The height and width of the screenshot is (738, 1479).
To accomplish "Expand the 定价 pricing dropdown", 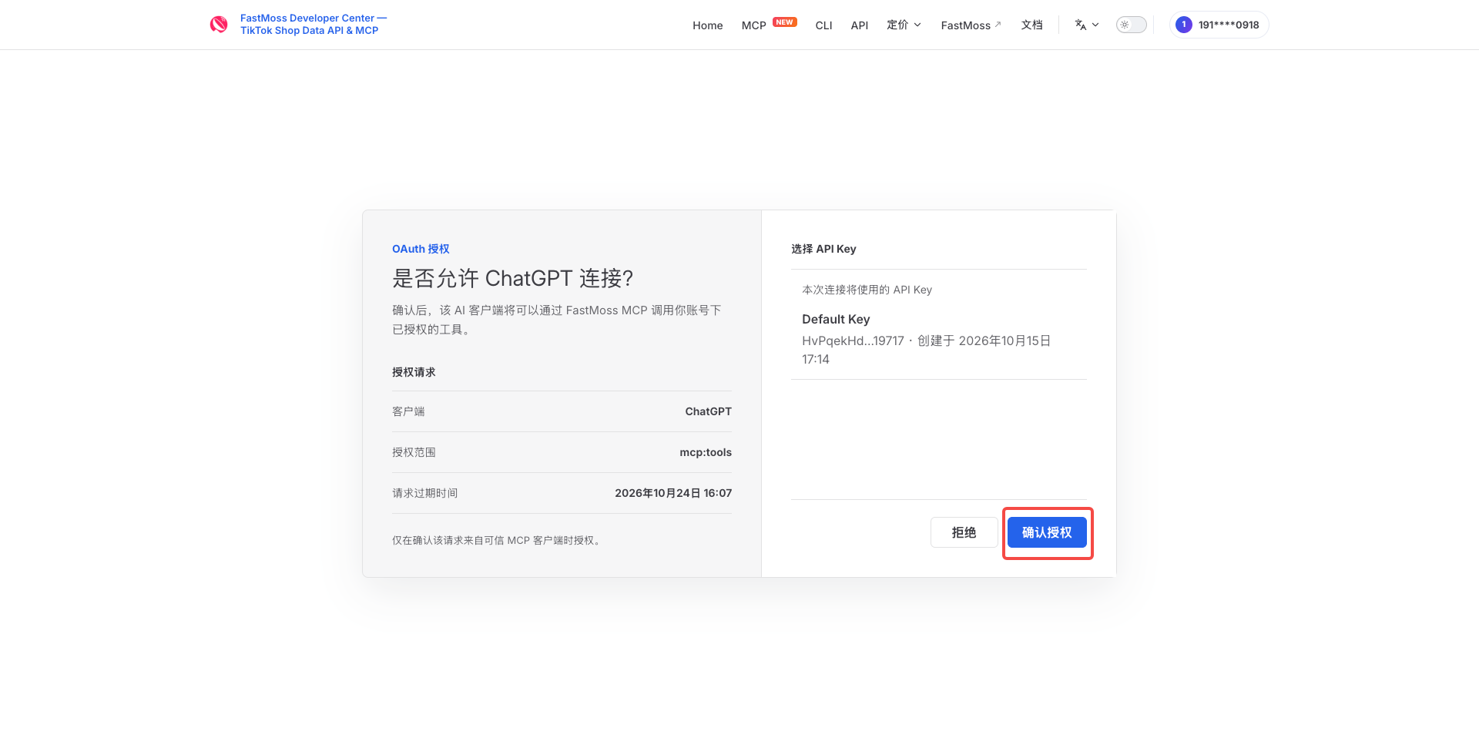I will pos(904,25).
